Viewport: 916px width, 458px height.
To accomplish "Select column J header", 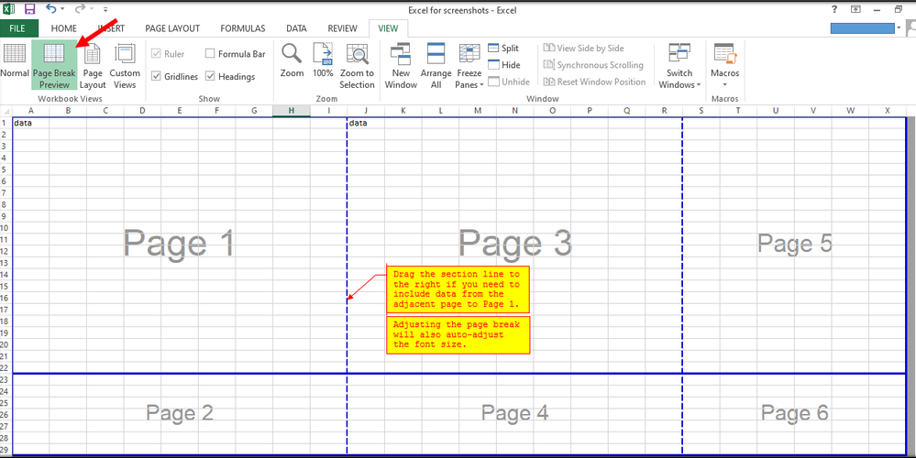I will tap(366, 111).
